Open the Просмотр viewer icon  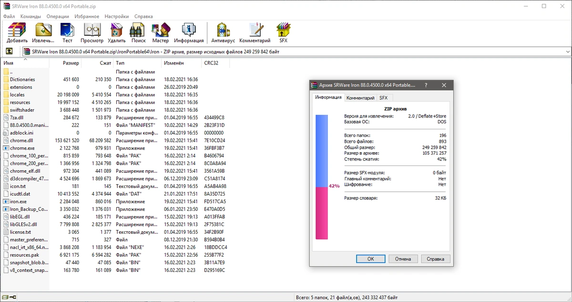coord(92,30)
